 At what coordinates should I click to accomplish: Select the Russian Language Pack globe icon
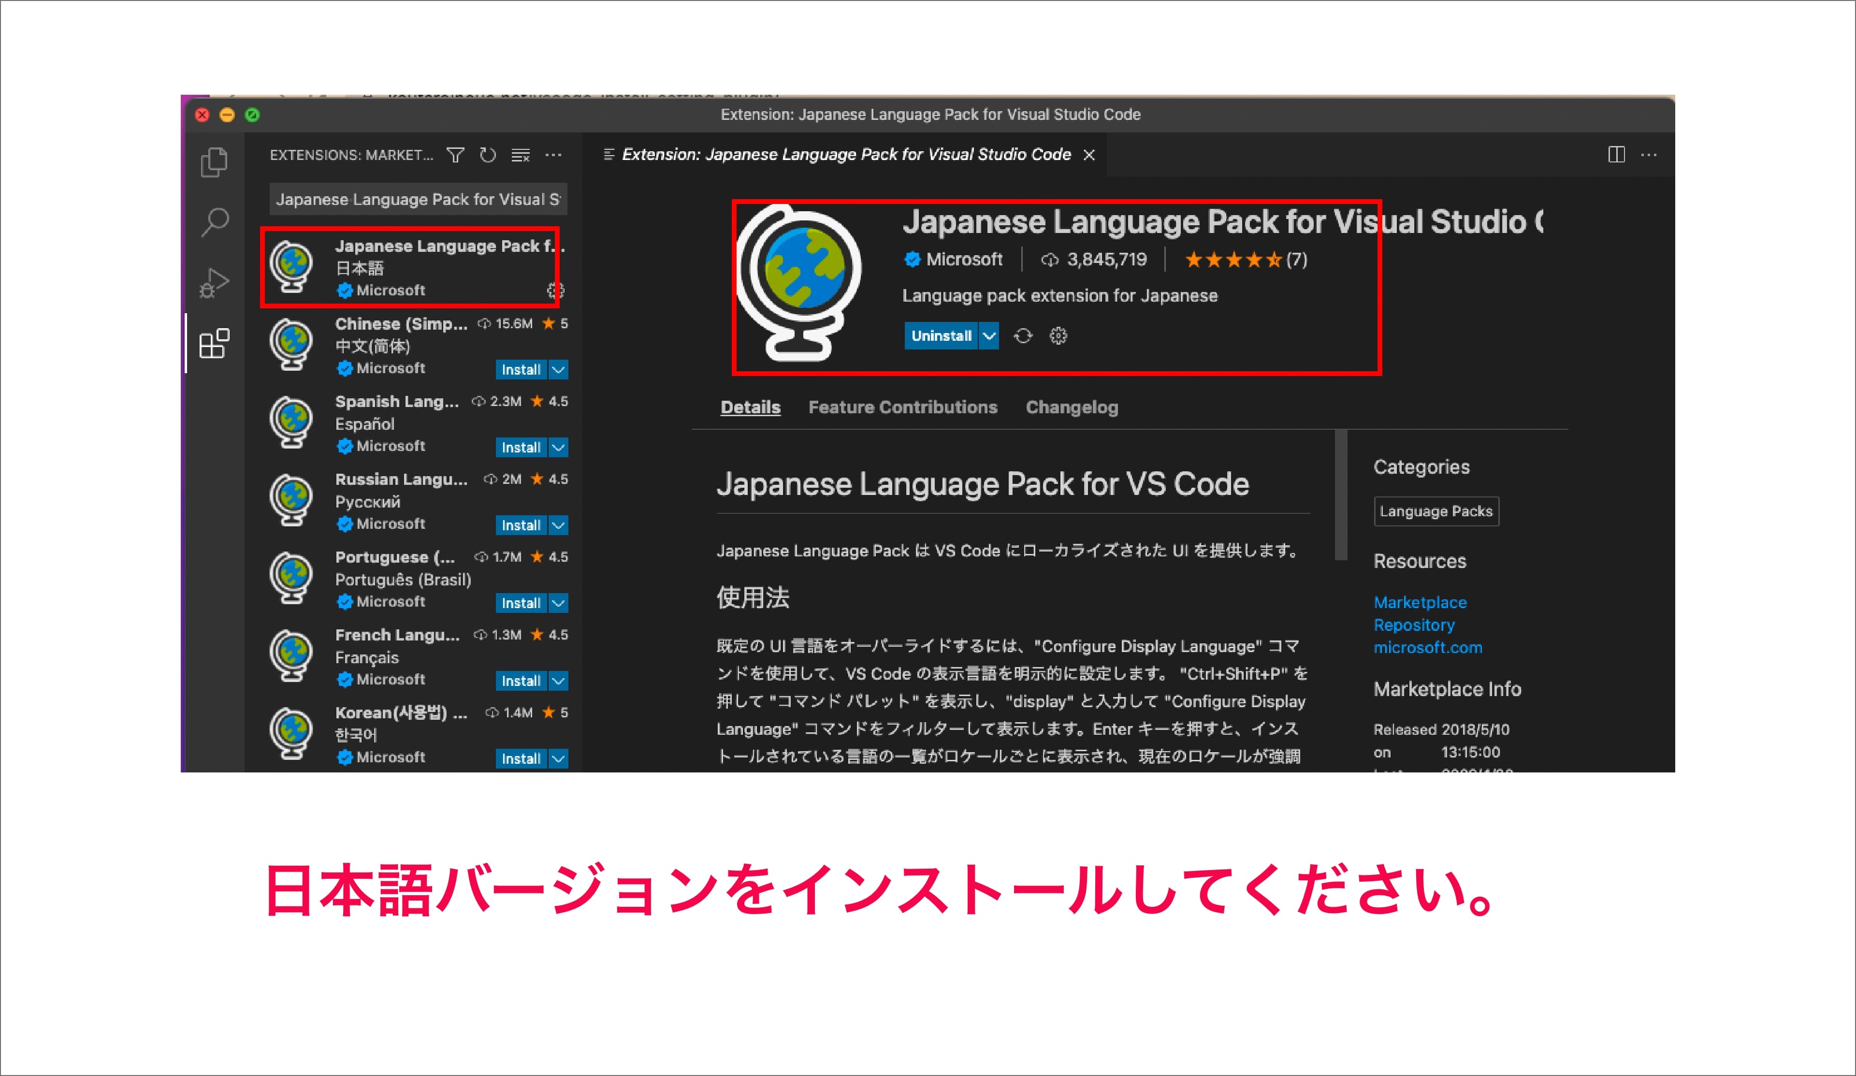pyautogui.click(x=291, y=501)
